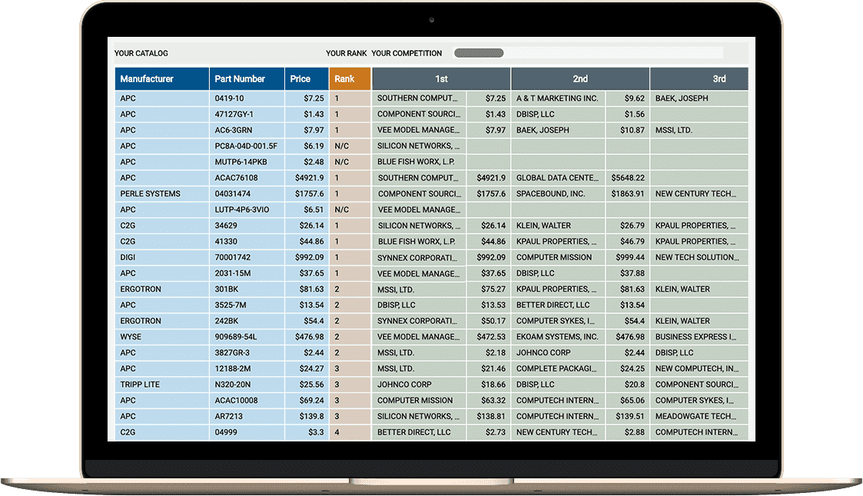The width and height of the screenshot is (863, 496).
Task: Click the $1863.91 competitor price
Action: click(x=627, y=194)
